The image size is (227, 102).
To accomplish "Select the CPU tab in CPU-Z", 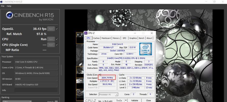I will click(88, 38).
